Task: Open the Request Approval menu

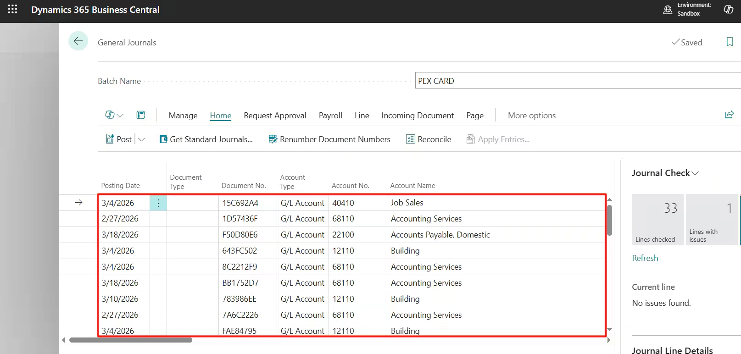Action: [275, 116]
